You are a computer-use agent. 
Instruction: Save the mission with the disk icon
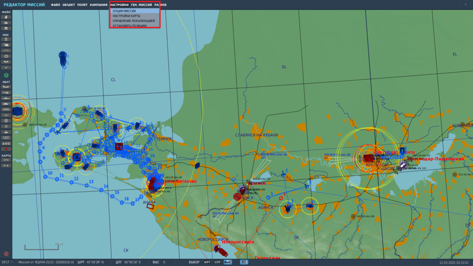6,28
